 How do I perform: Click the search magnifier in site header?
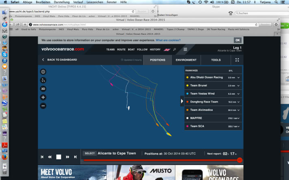175,49
